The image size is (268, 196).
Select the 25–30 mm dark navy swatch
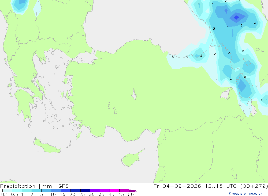pos(85,191)
